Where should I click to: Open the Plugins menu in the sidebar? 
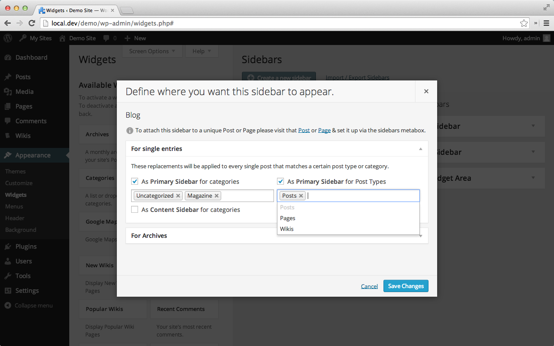tap(26, 247)
